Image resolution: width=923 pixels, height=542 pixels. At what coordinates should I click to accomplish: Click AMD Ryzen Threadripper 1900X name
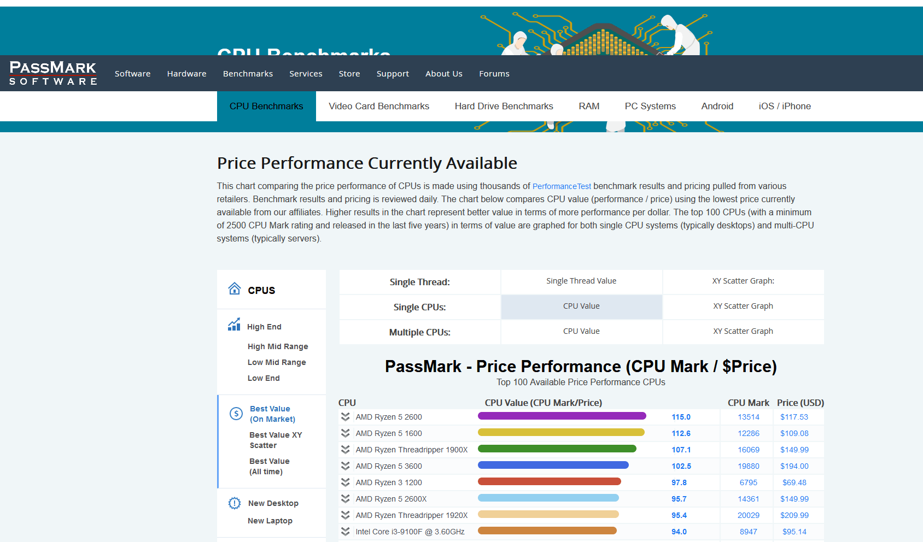(x=412, y=450)
